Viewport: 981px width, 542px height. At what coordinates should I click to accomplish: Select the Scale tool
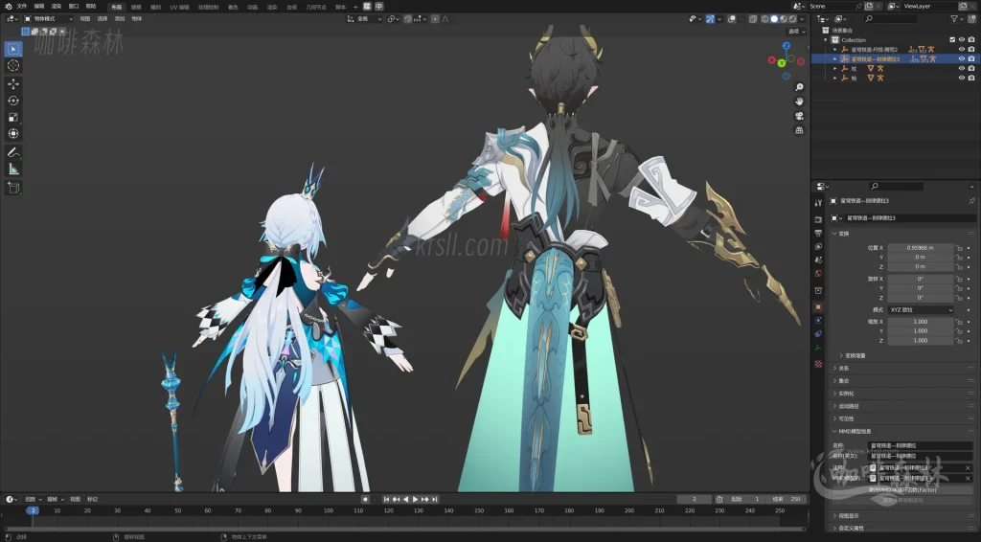click(13, 118)
